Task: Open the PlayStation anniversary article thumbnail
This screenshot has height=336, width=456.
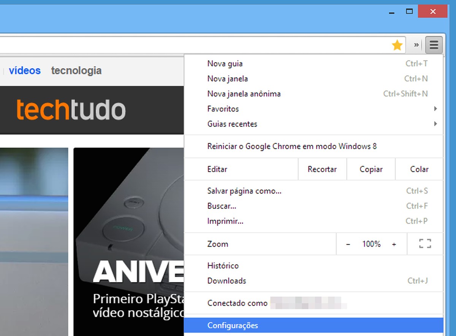Action: coord(129,242)
